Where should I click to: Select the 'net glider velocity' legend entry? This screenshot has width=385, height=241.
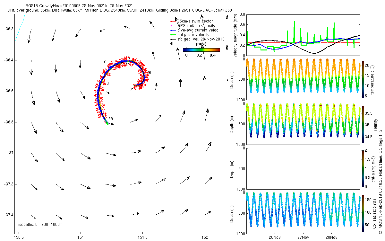(x=190, y=35)
